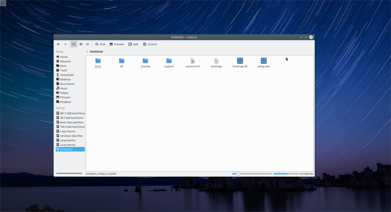Open the boot folder icon
Screen dimensions: 391x212
coord(98,61)
